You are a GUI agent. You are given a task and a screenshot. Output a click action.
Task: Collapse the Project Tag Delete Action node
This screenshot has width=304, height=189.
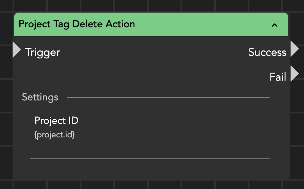coord(275,25)
